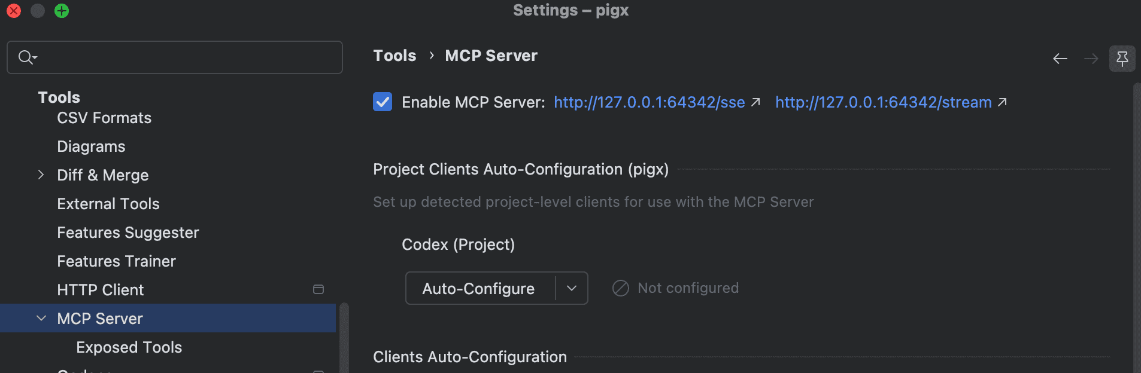Click the forward navigation arrow
The width and height of the screenshot is (1141, 373).
(1091, 59)
